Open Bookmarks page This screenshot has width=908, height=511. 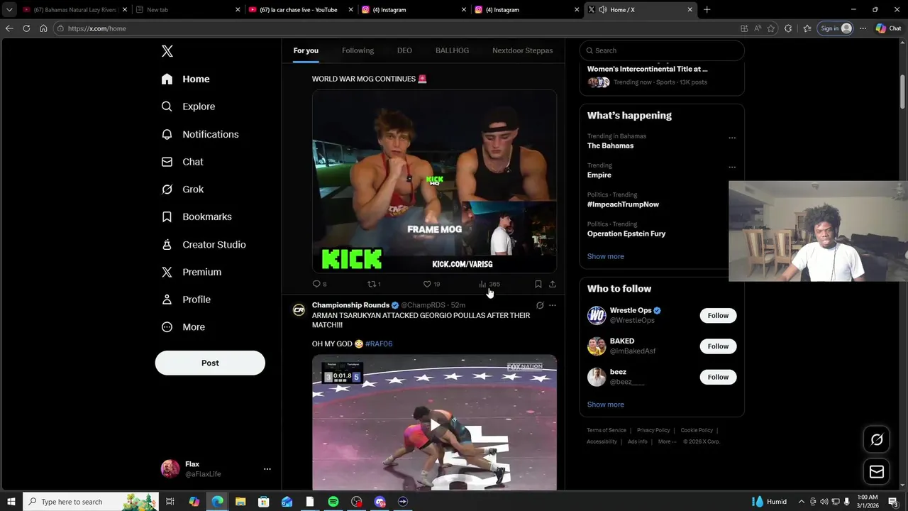pyautogui.click(x=196, y=216)
